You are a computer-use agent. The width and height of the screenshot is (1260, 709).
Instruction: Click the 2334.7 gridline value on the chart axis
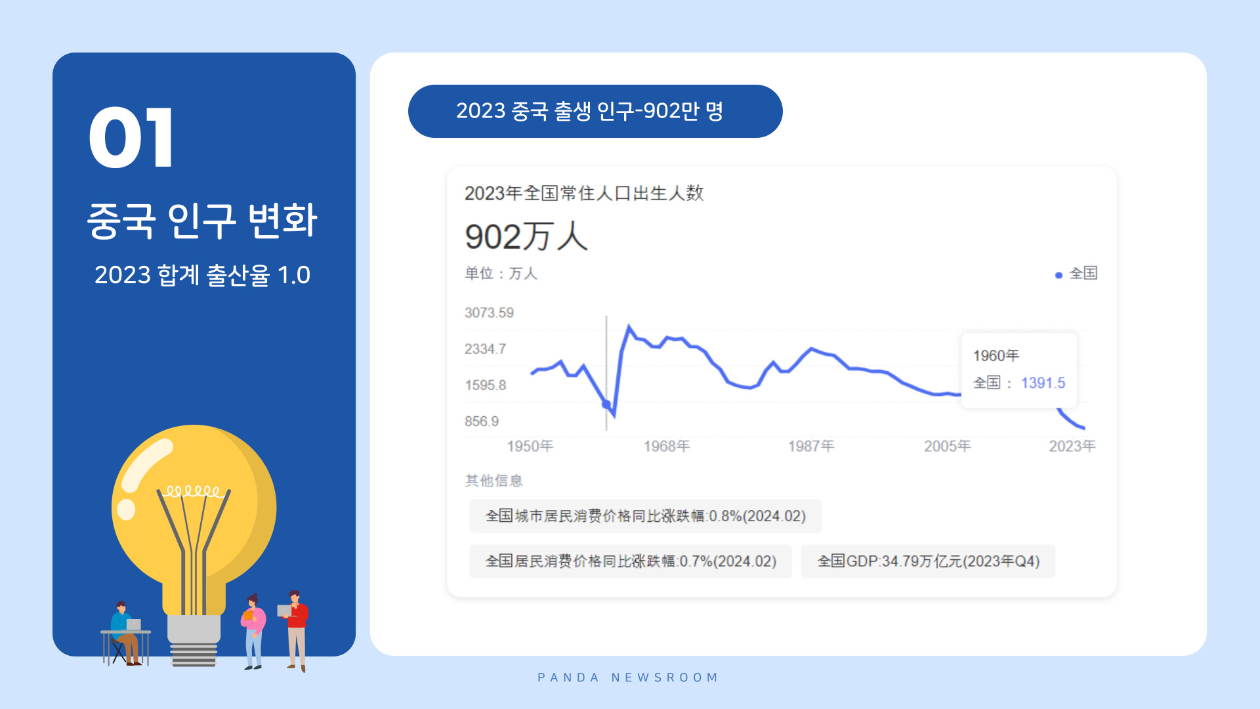pyautogui.click(x=484, y=349)
